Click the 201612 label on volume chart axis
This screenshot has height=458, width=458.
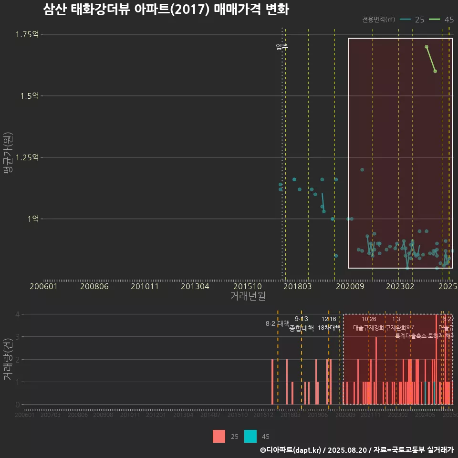pos(263,415)
